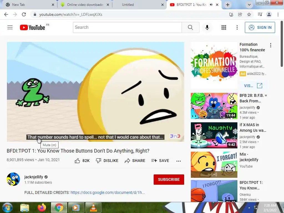The width and height of the screenshot is (284, 213).
Task: Open more actions ellipsis under the video
Action: (x=179, y=161)
